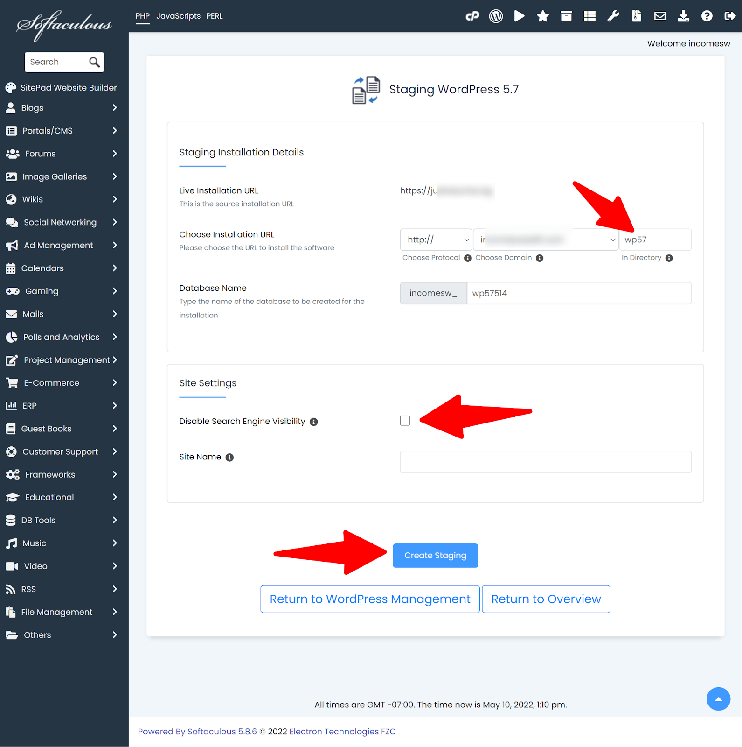Click the search magnifier icon
The image size is (742, 747).
[94, 62]
